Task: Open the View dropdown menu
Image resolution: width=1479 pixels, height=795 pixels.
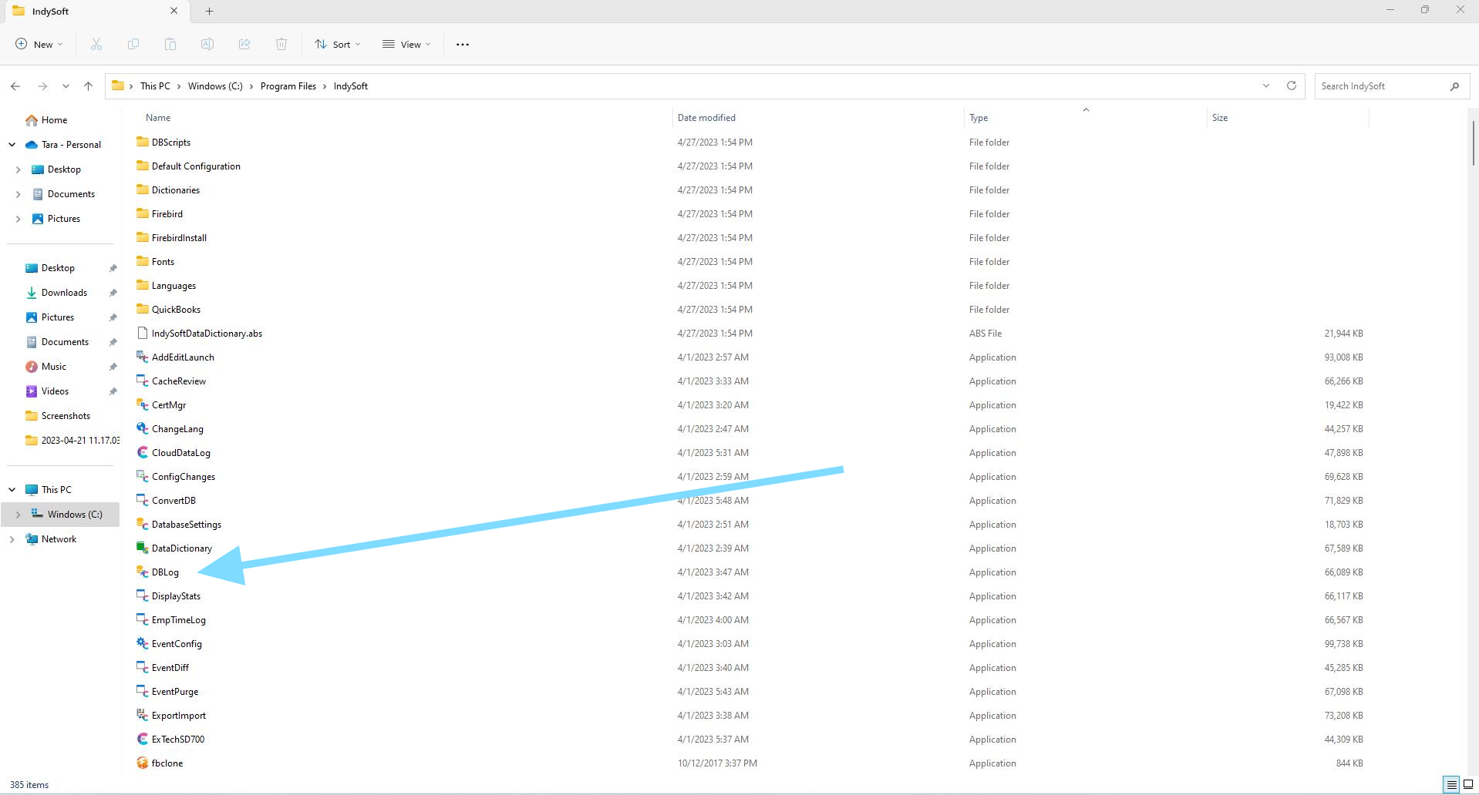Action: click(x=406, y=44)
